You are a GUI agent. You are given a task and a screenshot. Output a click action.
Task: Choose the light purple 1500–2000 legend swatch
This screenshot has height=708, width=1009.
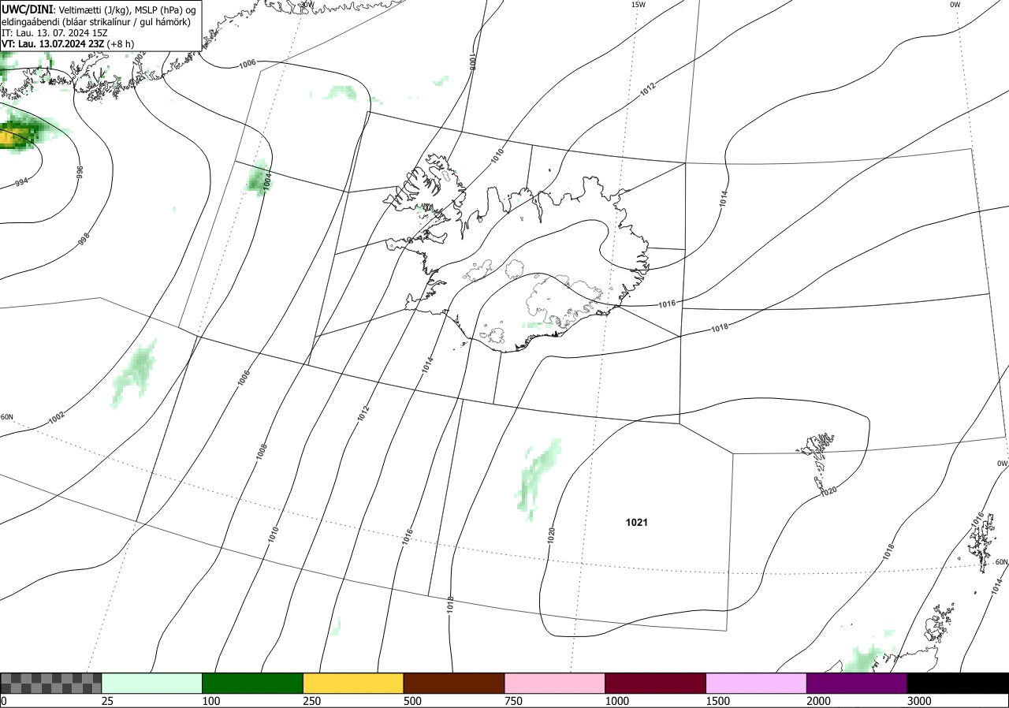pos(757,683)
